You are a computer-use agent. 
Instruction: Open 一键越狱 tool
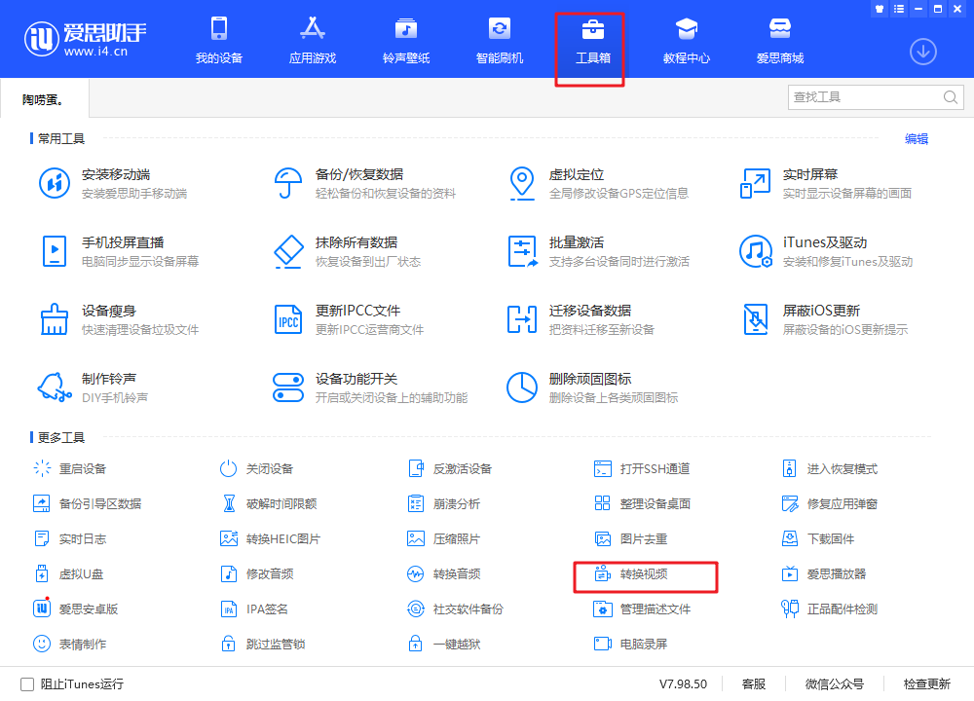click(443, 644)
